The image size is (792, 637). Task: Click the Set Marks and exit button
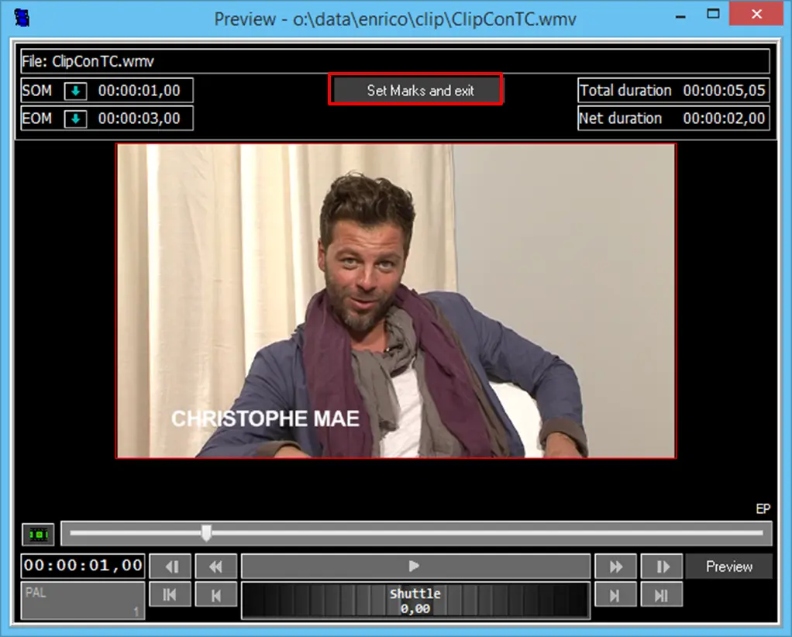pyautogui.click(x=416, y=91)
